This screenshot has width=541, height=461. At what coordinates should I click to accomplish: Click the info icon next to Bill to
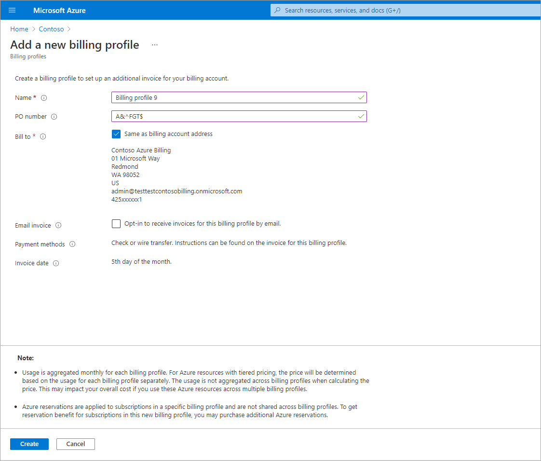pyautogui.click(x=43, y=136)
